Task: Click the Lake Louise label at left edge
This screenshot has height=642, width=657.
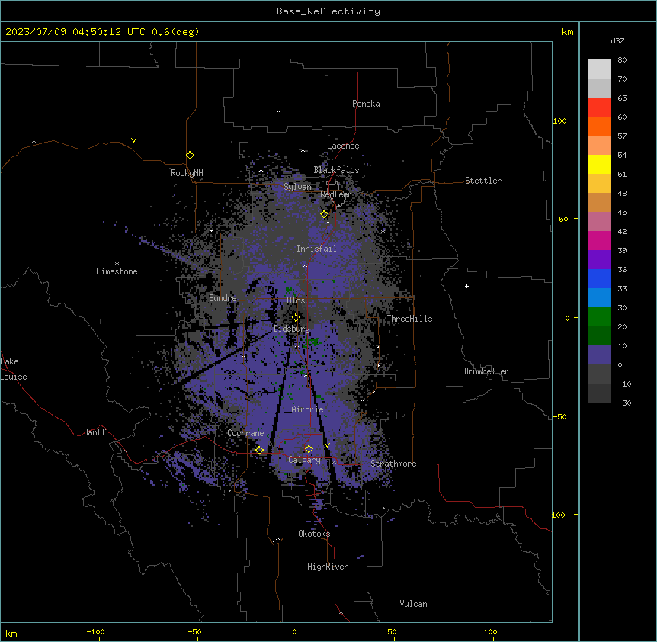Action: tap(14, 369)
